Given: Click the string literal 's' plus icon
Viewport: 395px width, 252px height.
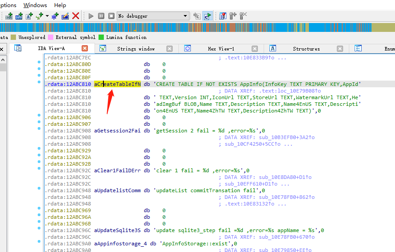Looking at the screenshot, I should (x=39, y=16).
